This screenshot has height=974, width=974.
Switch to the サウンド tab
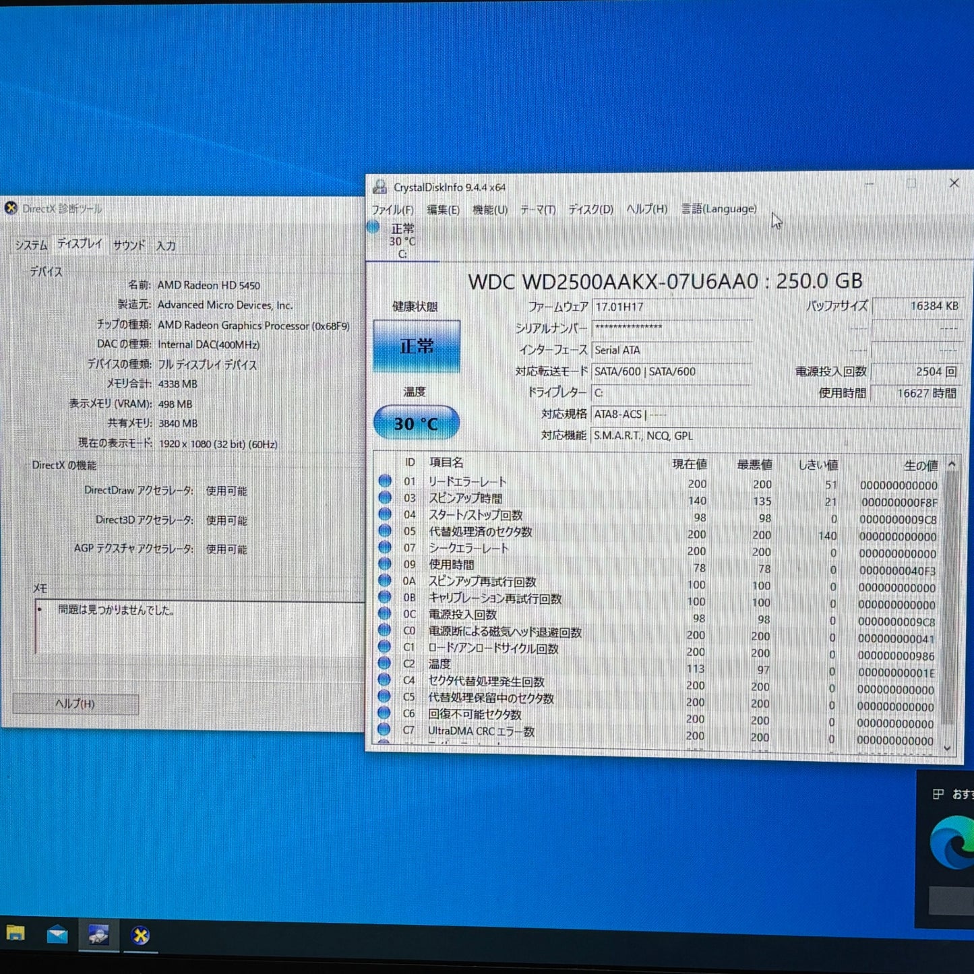point(129,245)
